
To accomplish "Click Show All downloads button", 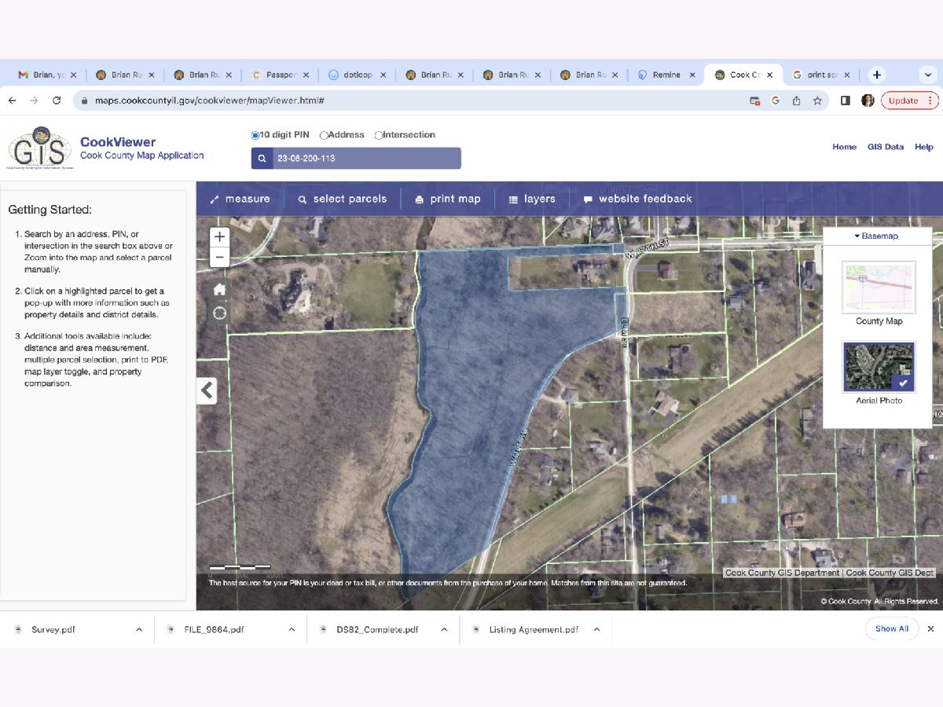I will 891,628.
